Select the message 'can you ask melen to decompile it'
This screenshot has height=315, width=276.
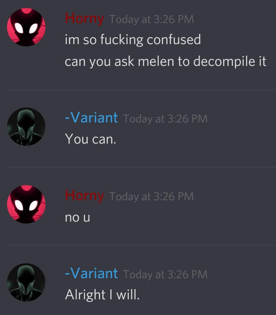coord(166,61)
